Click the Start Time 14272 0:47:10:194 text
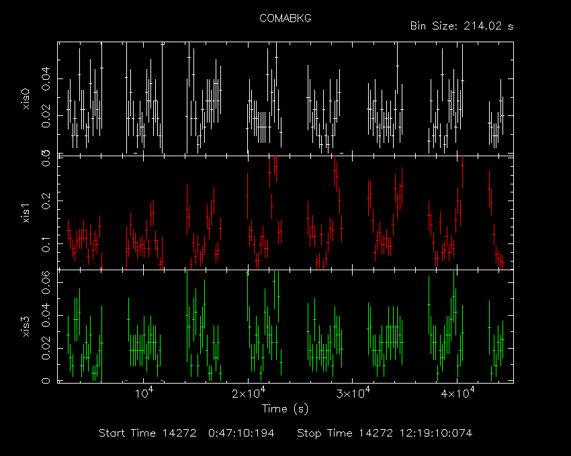The height and width of the screenshot is (456, 571). coord(187,433)
